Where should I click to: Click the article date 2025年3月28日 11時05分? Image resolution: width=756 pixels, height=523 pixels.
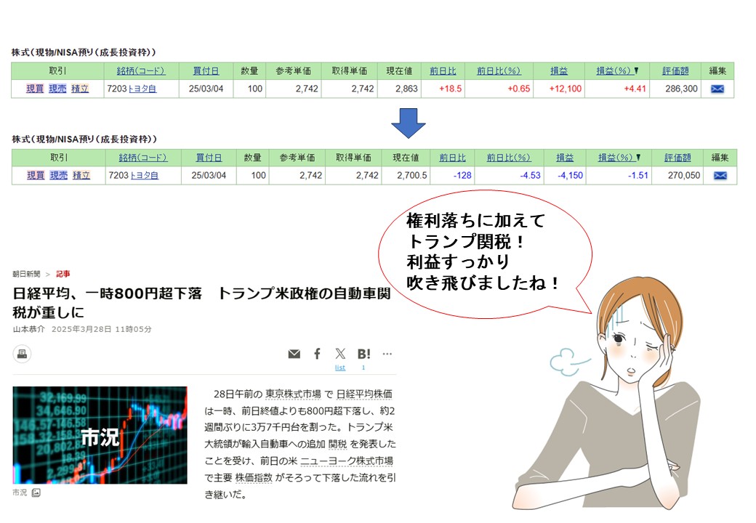(x=102, y=329)
